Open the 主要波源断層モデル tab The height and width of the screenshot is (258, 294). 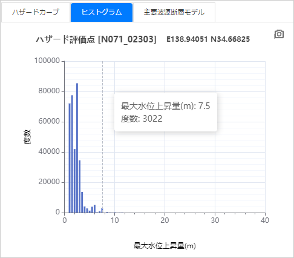tap(174, 12)
